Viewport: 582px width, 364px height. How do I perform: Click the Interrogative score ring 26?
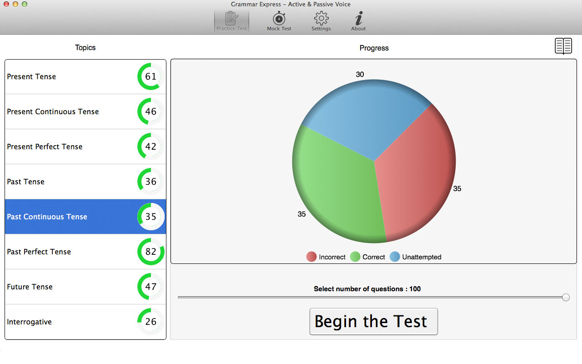point(151,322)
